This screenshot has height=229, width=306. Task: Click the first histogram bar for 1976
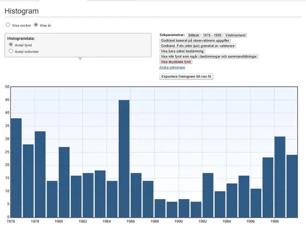[16, 168]
